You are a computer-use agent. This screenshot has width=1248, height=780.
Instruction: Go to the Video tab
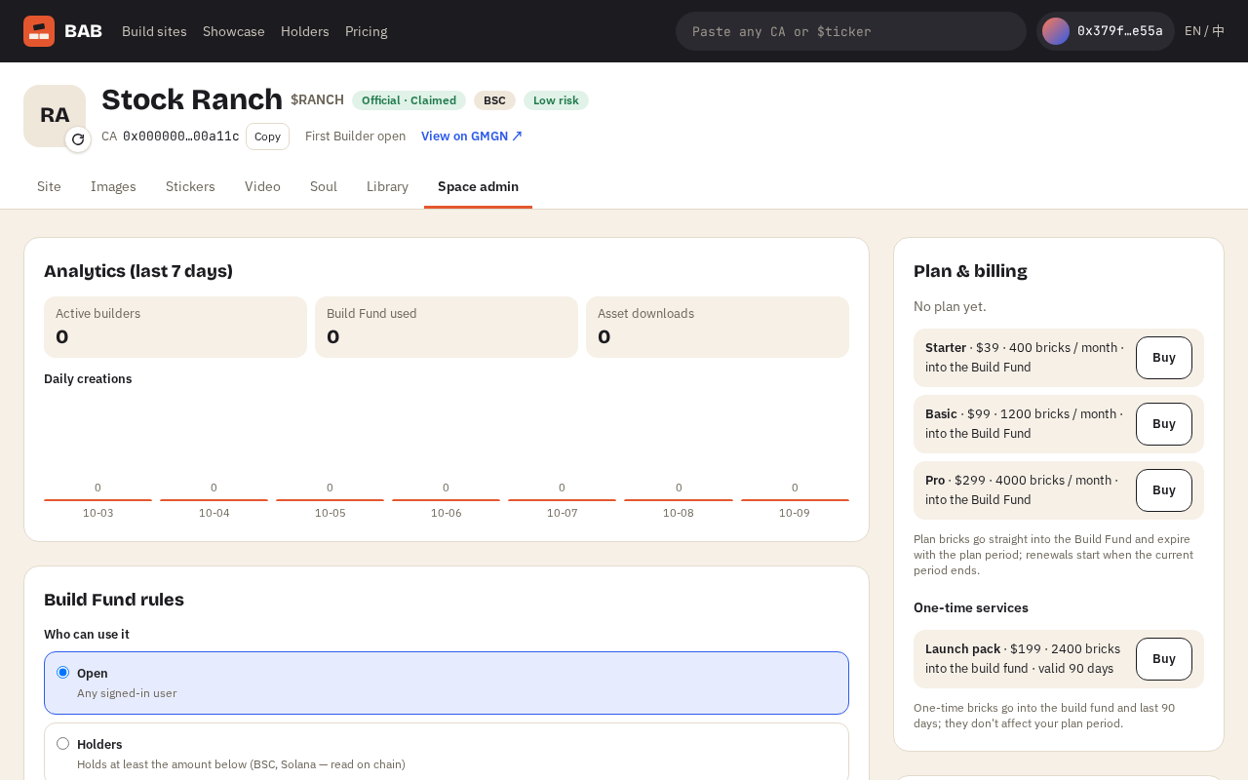pyautogui.click(x=262, y=186)
